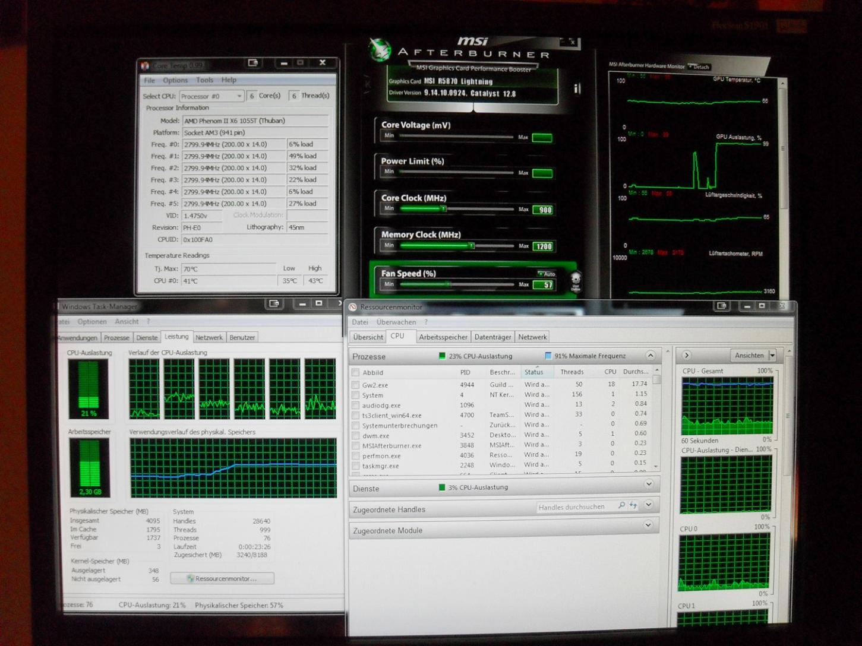Image resolution: width=862 pixels, height=646 pixels.
Task: Collapse the Ressourcenmonitor graph pane arrow
Action: (x=687, y=355)
